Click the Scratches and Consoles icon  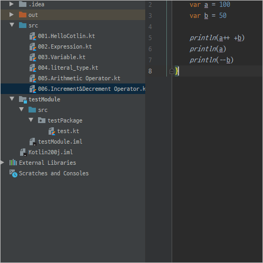tap(13, 173)
